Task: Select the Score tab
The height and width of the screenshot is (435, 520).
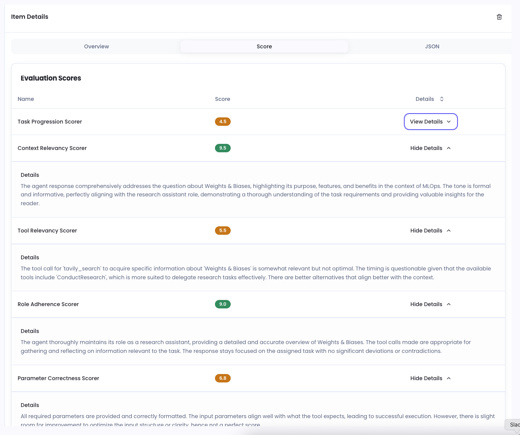Action: 264,46
